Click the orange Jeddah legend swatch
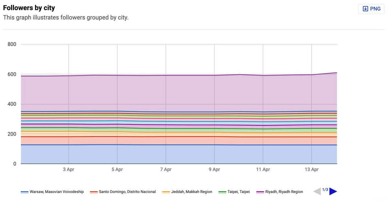 (166, 192)
